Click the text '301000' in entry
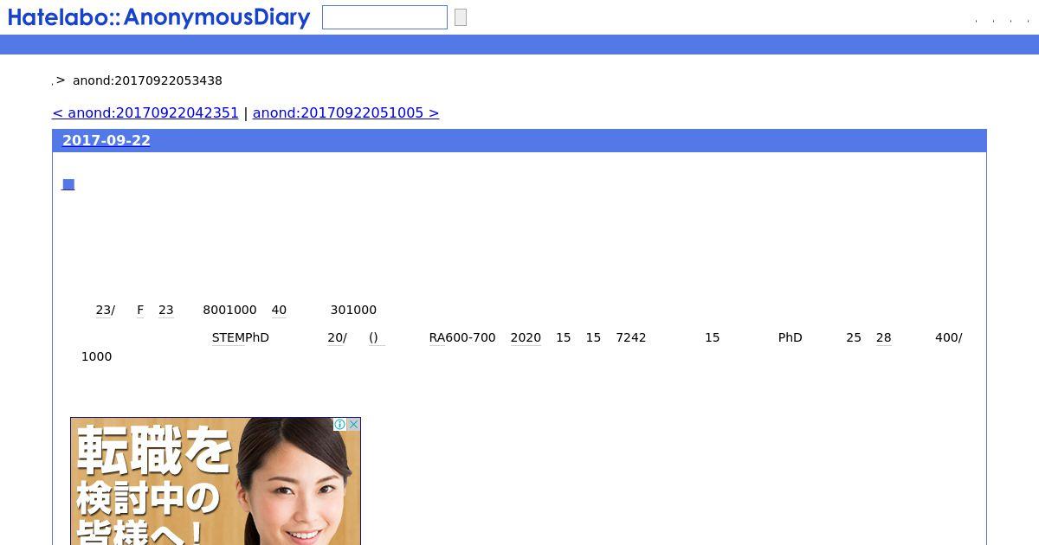The image size is (1039, 545). pyautogui.click(x=353, y=310)
